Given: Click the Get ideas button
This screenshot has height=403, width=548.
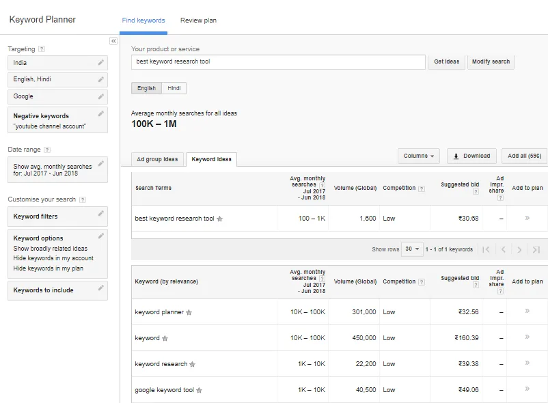Looking at the screenshot, I should pyautogui.click(x=447, y=61).
